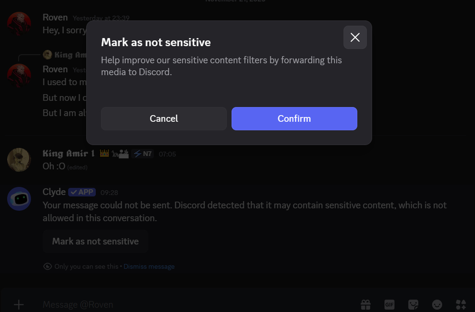Click the N7 server tag badge
475x312 pixels.
coord(142,154)
